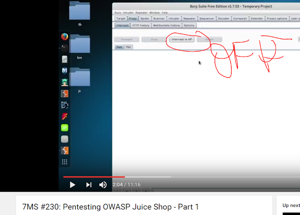Seek on the video progress bar
Viewport: 300px width, 215px height.
[x=181, y=177]
